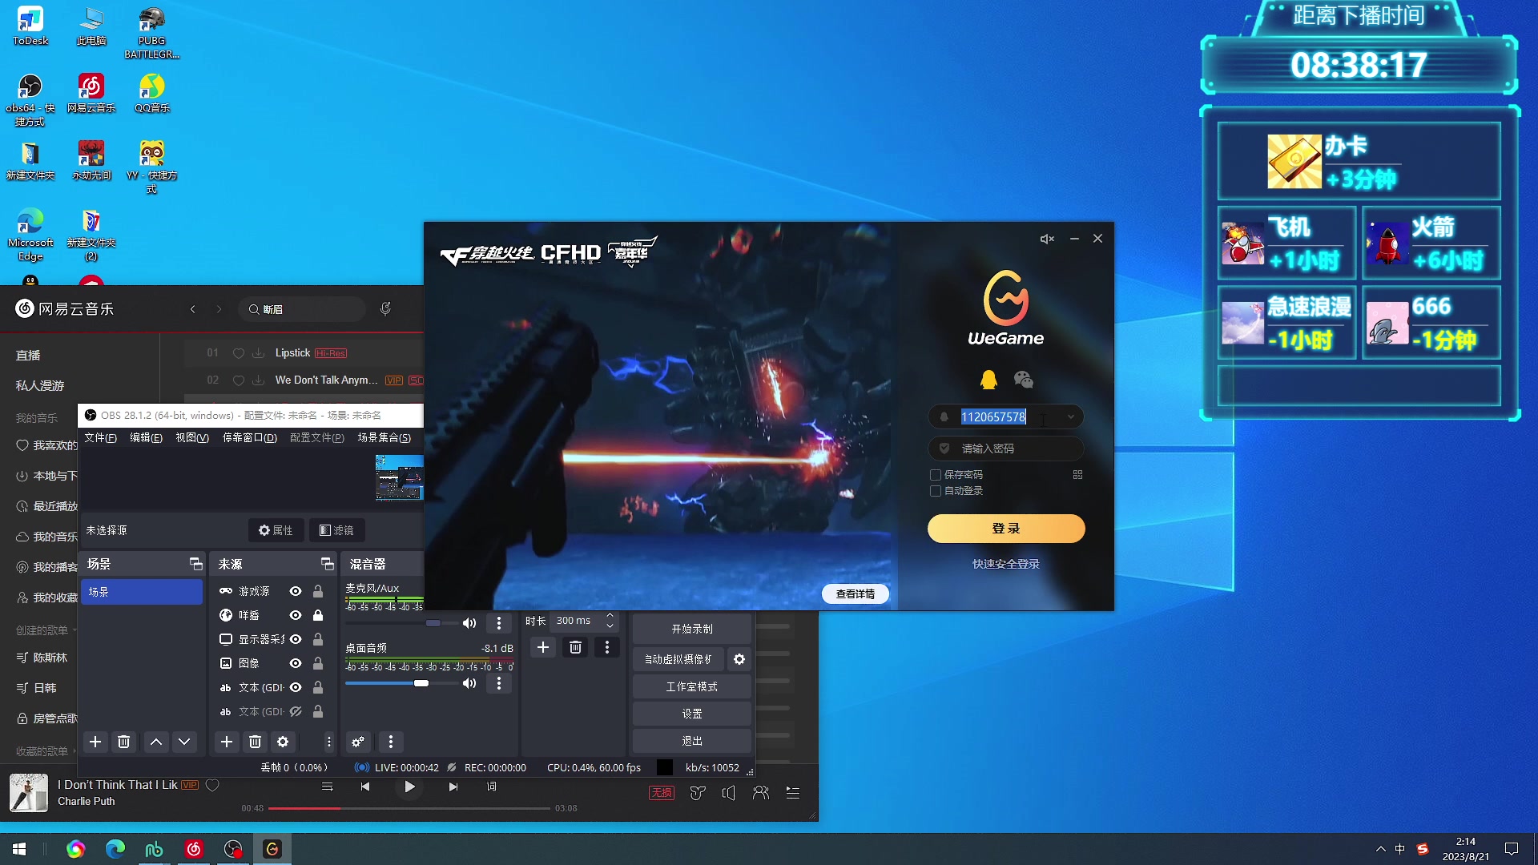
Task: Open lyrics 词 button in NetEase player
Action: pos(491,787)
